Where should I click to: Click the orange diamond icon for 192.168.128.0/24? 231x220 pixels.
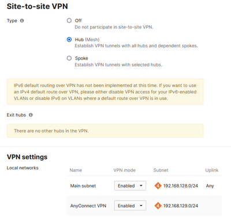158,186
